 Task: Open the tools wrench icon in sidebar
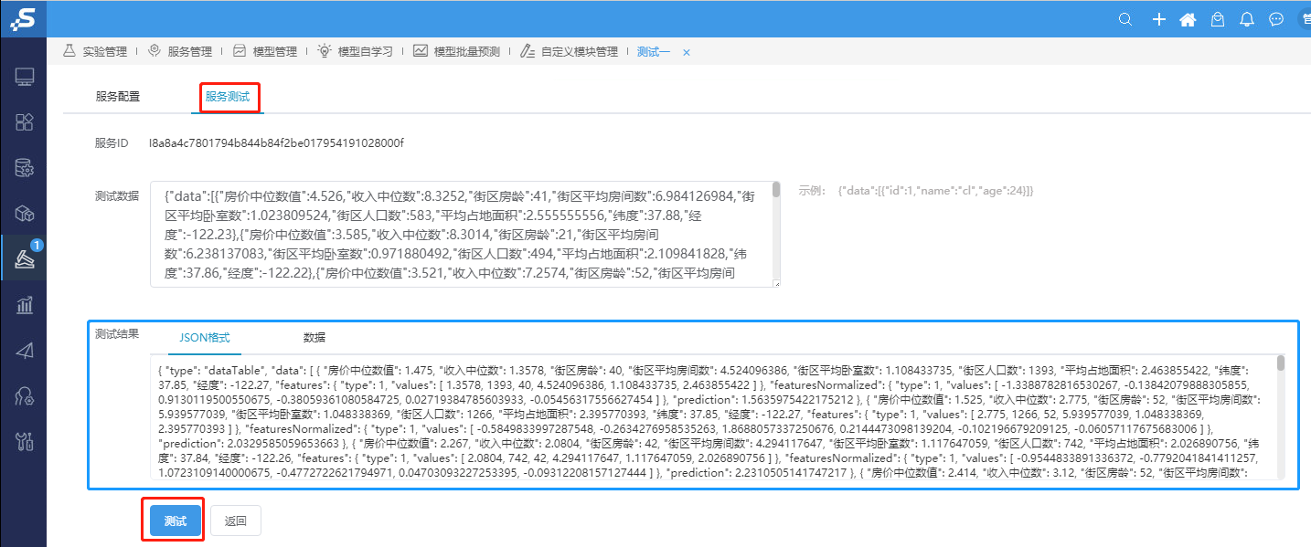click(25, 442)
